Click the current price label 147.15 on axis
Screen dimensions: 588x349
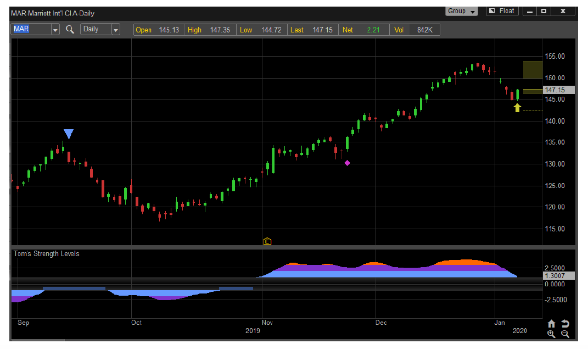tap(559, 90)
